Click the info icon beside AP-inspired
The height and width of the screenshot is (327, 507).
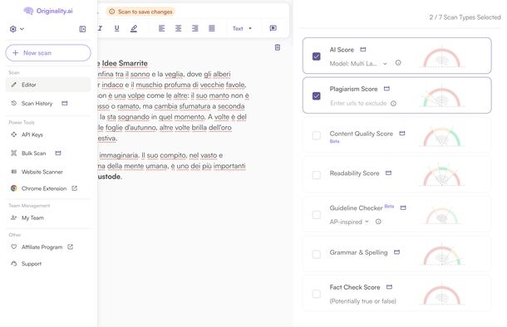378,222
